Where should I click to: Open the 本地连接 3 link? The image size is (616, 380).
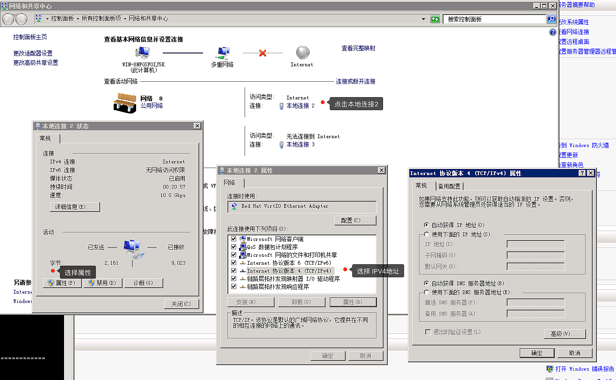[x=300, y=145]
